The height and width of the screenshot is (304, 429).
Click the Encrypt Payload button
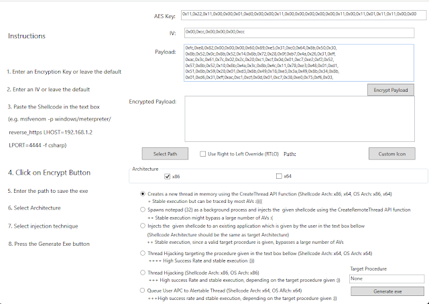[390, 90]
